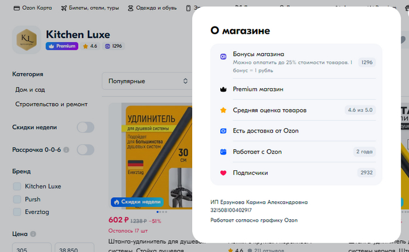Open the Ozon Карта link
Image resolution: width=409 pixels, height=252 pixels.
(x=33, y=8)
